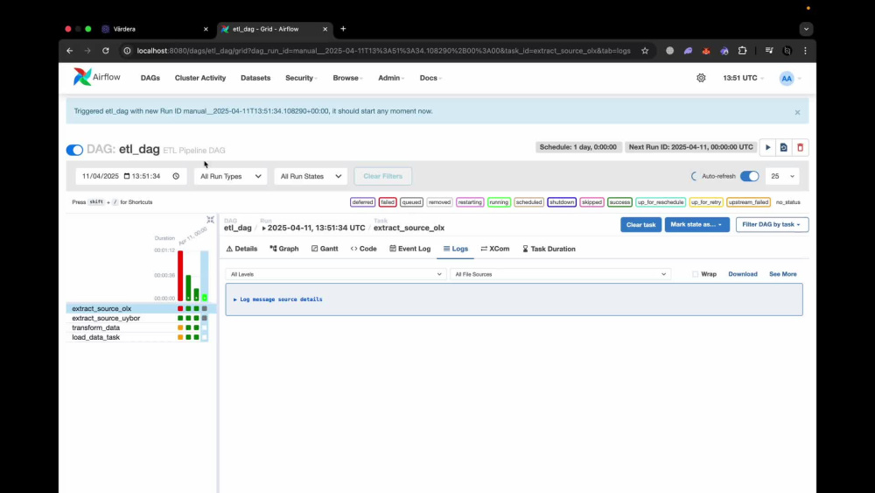Switch to the XCom tab

click(495, 249)
